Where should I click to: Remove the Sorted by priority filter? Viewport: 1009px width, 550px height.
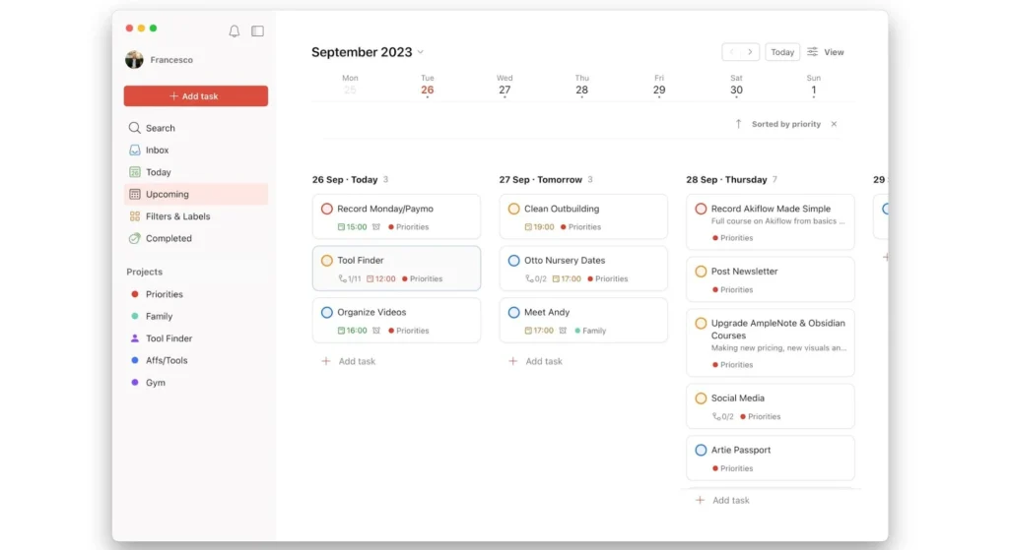coord(834,124)
